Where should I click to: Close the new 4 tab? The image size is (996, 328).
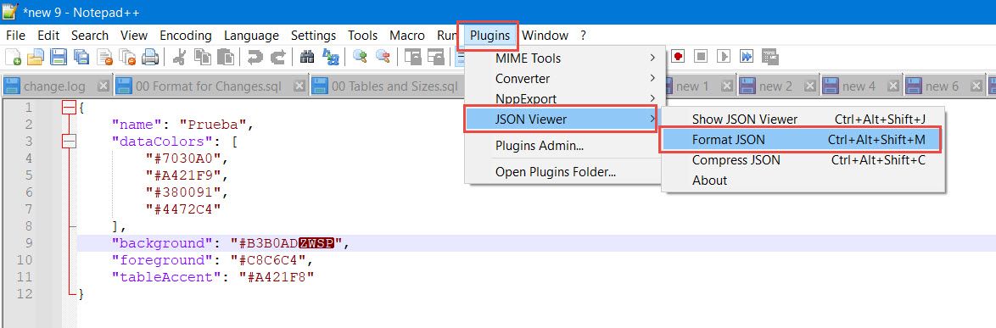[x=892, y=86]
